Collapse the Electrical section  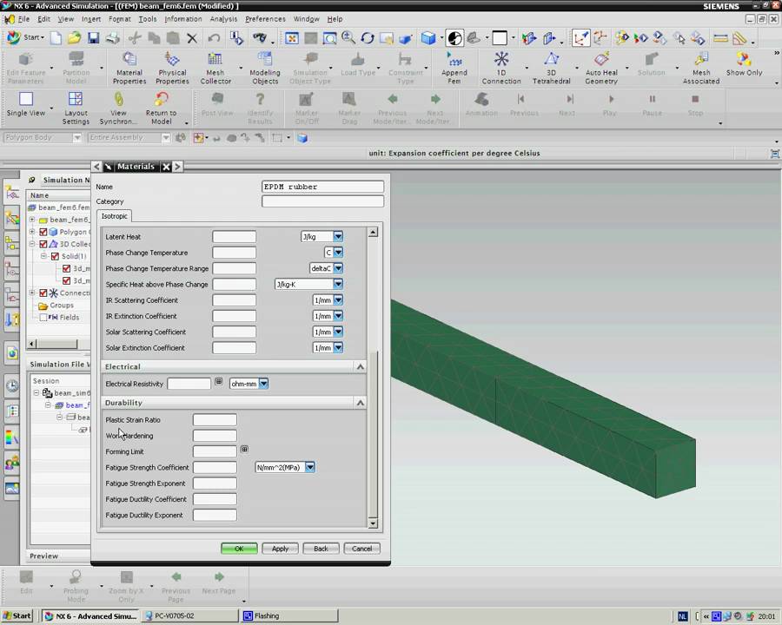click(360, 367)
